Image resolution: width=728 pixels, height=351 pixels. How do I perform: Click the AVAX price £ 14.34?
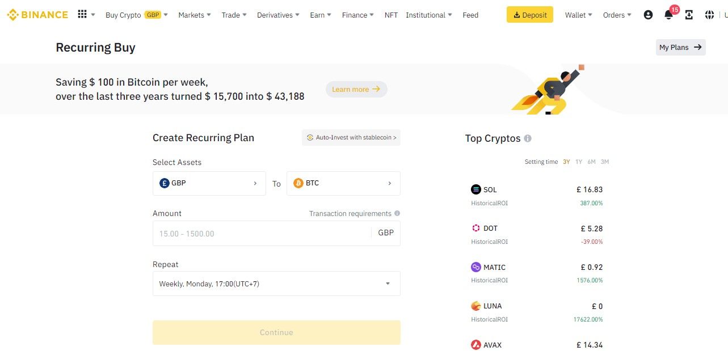590,345
